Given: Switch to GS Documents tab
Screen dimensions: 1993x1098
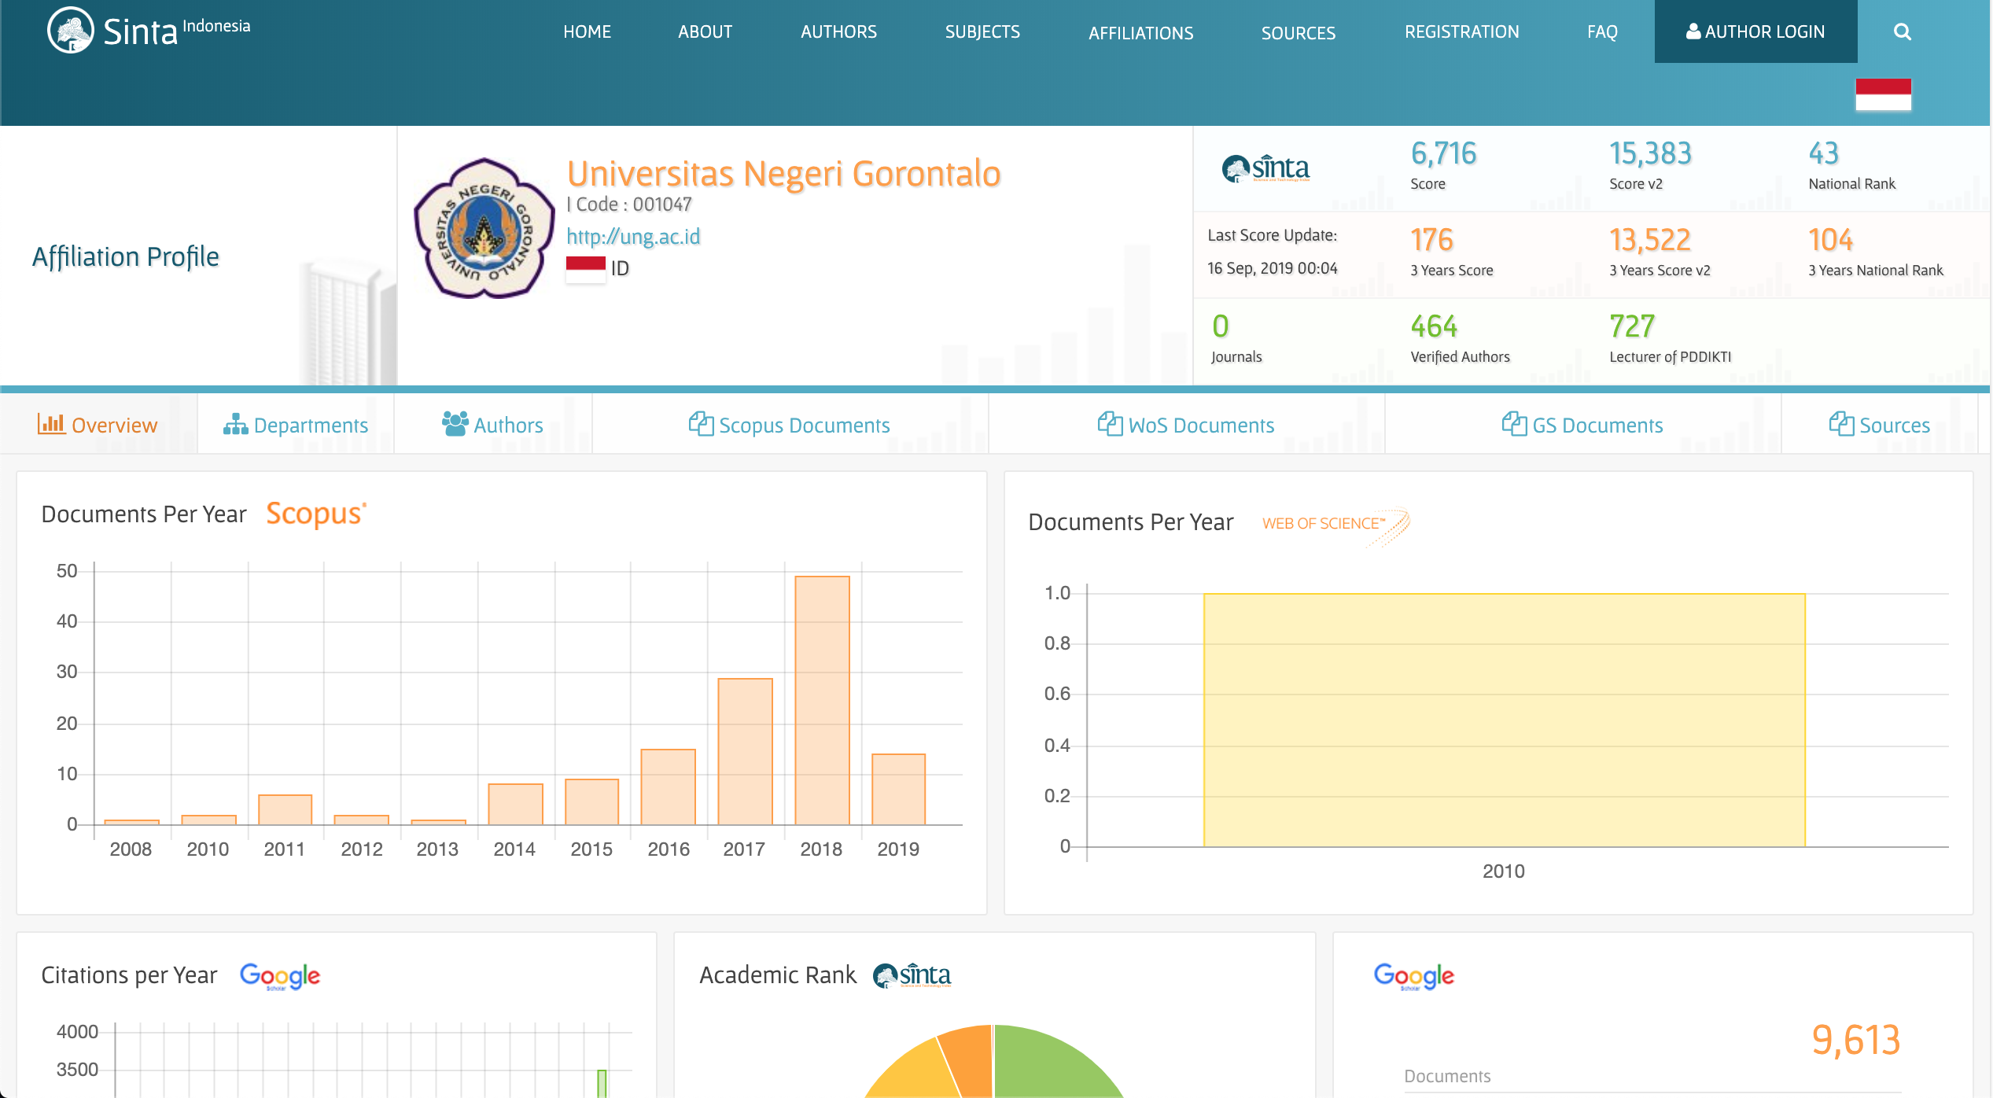Looking at the screenshot, I should click(x=1583, y=425).
